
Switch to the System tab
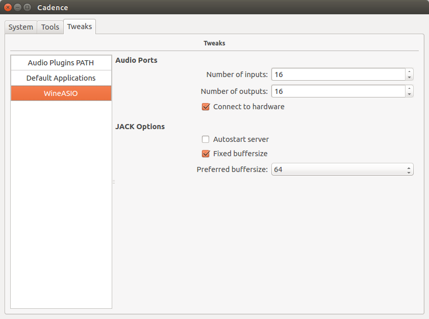(x=21, y=27)
